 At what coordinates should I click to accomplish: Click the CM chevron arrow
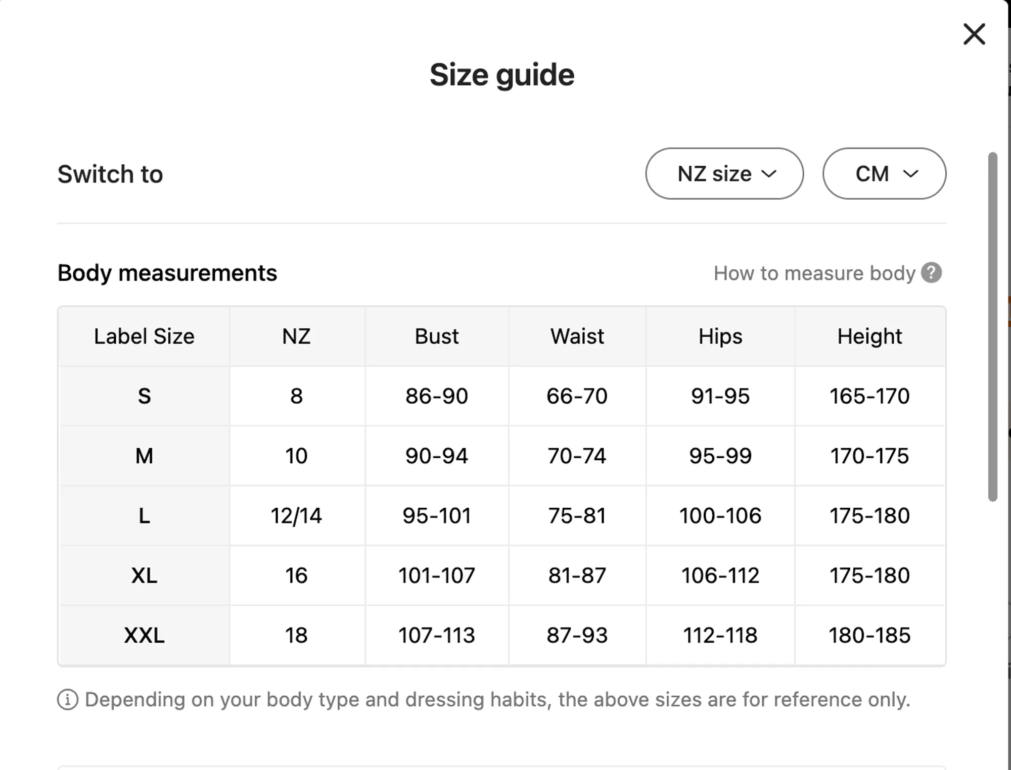tap(910, 174)
